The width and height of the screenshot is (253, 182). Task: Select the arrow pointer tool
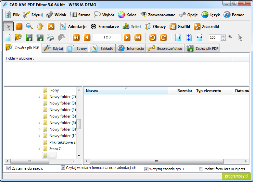coord(8,26)
